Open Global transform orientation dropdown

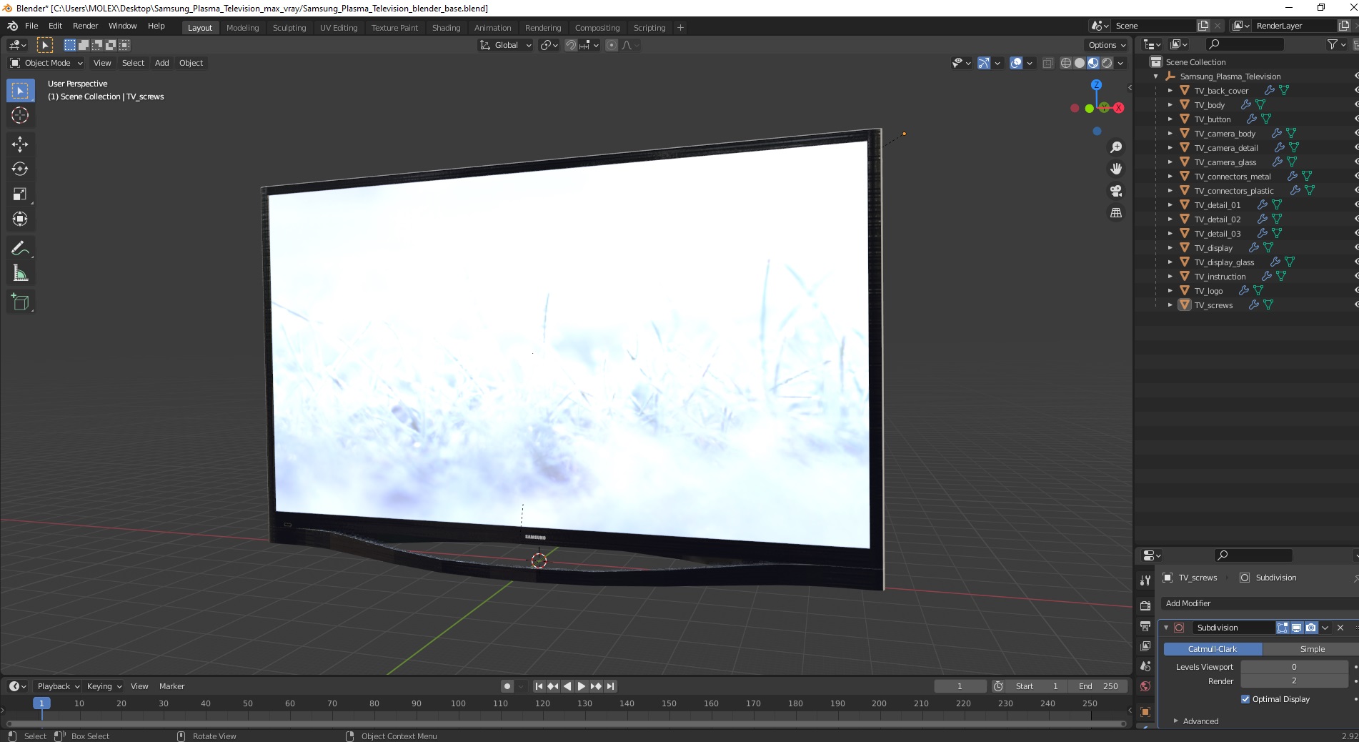505,45
